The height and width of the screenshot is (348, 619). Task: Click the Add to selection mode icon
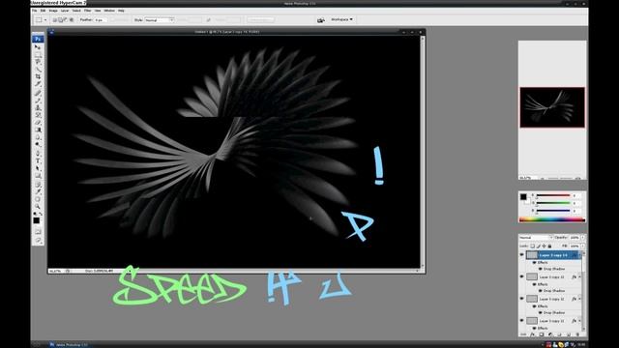pyautogui.click(x=60, y=19)
